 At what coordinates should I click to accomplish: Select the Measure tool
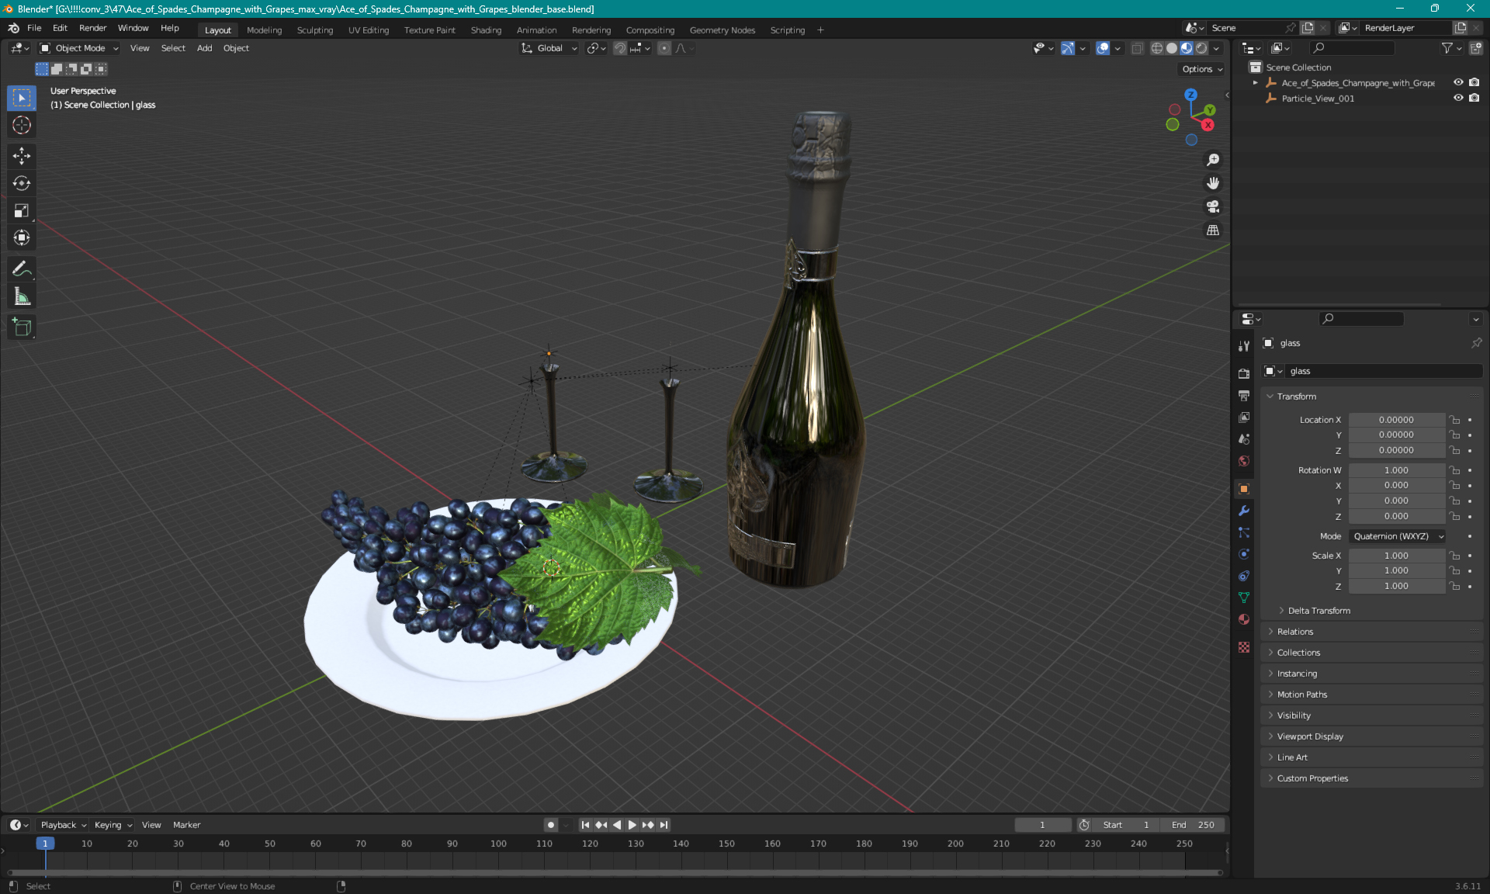point(22,296)
